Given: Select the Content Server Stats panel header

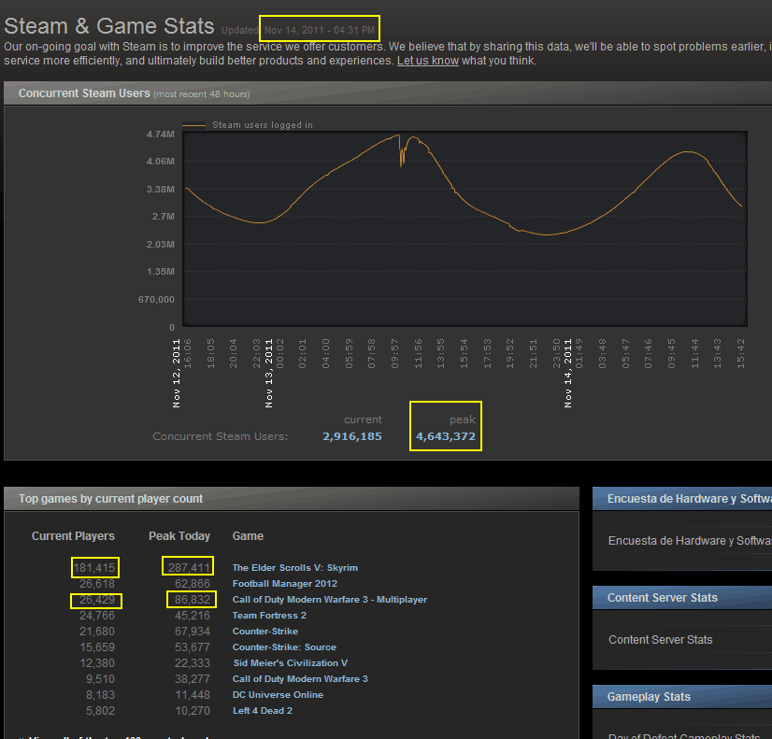Looking at the screenshot, I should pos(682,598).
